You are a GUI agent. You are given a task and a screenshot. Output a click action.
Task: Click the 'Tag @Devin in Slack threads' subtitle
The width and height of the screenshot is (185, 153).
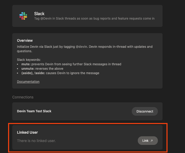point(94,19)
